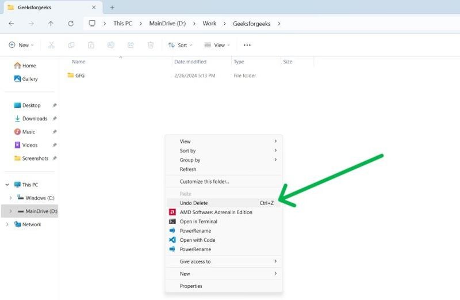Click the Cut scissors icon in the toolbar

pyautogui.click(x=51, y=45)
